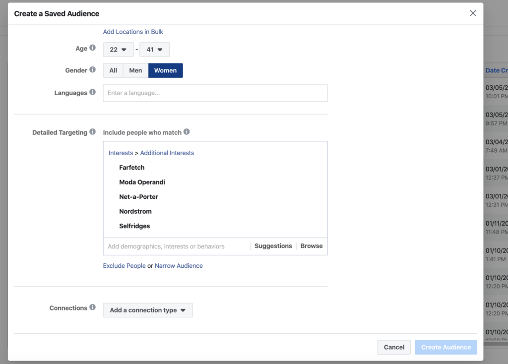The width and height of the screenshot is (508, 364).
Task: Focus the Enter a language input field
Action: [x=215, y=93]
